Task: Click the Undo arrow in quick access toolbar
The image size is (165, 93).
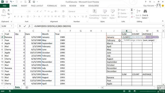Action: coord(11,2)
